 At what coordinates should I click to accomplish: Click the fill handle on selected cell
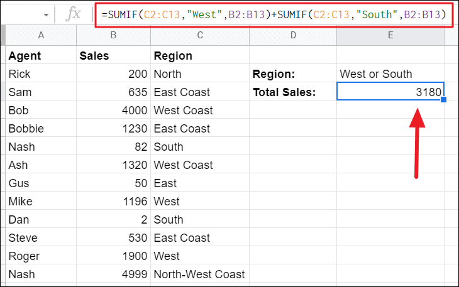[444, 100]
